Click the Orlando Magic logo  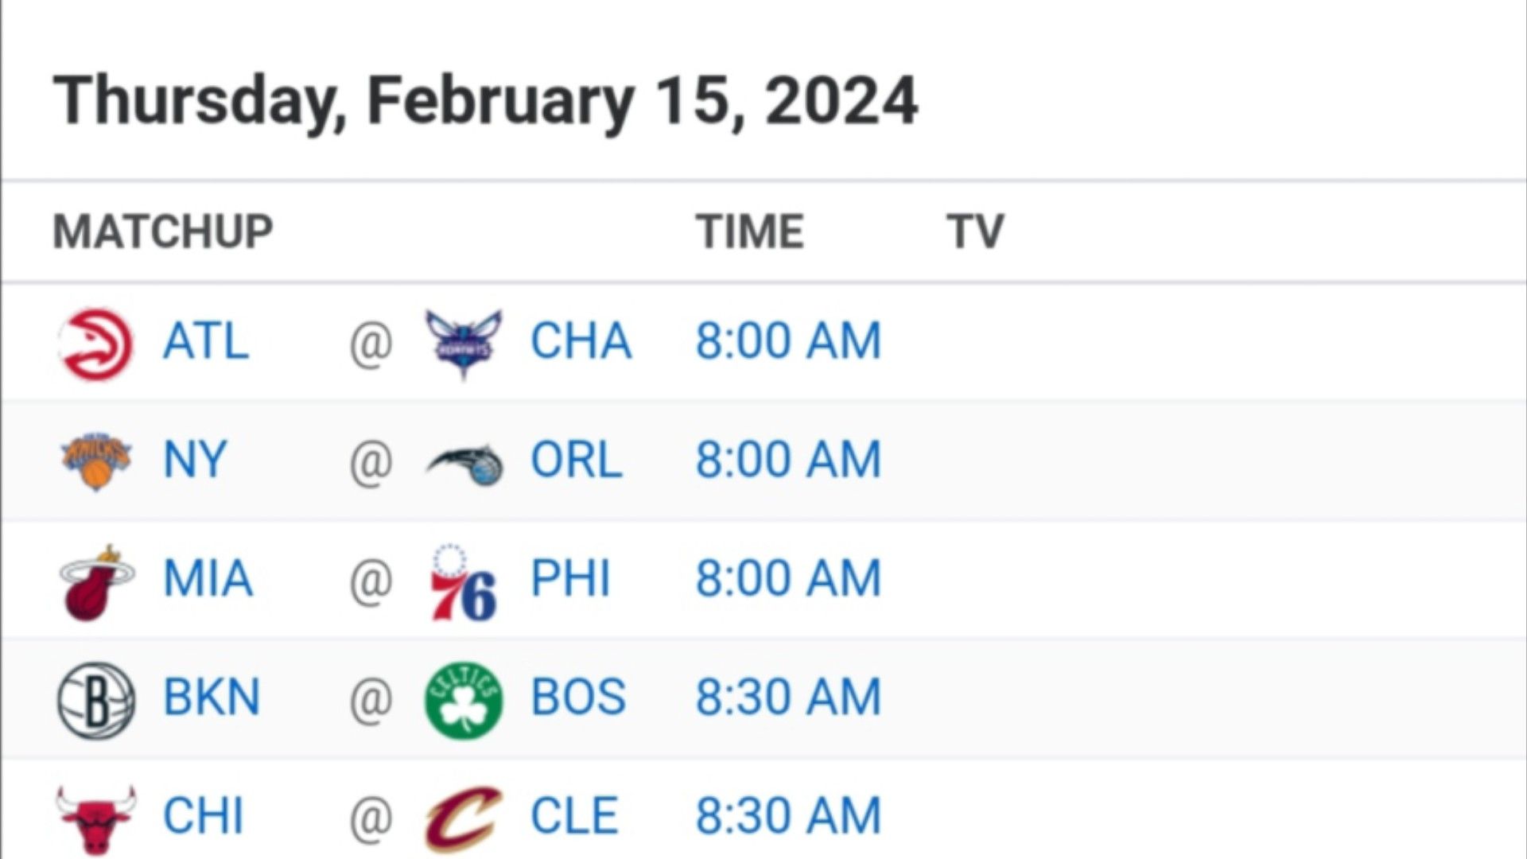(464, 464)
